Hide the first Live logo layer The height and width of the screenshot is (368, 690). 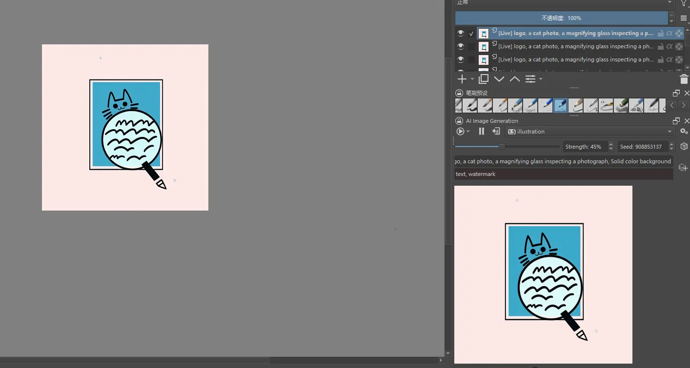click(460, 34)
